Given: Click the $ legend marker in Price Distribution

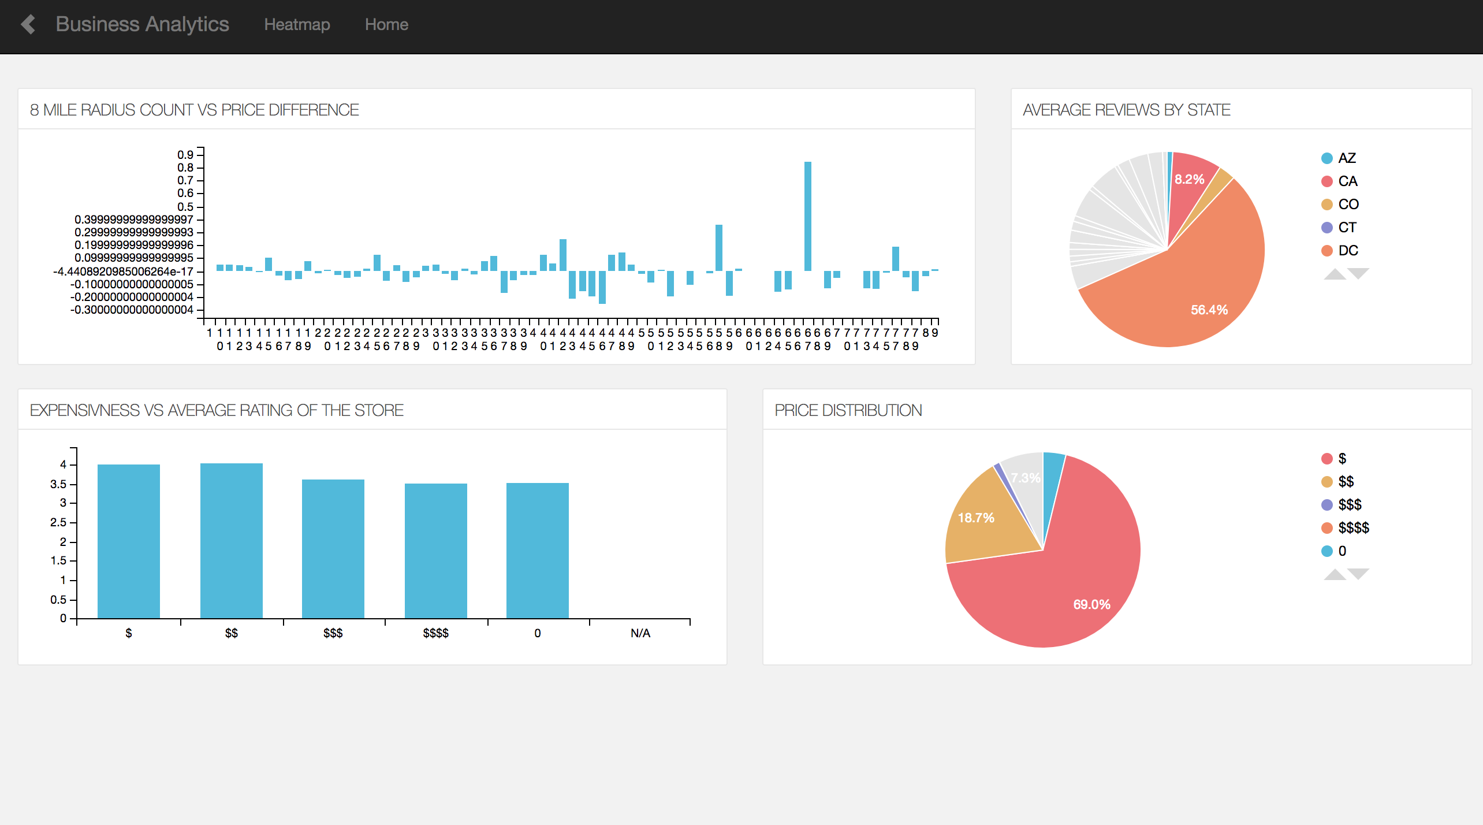Looking at the screenshot, I should click(x=1327, y=459).
